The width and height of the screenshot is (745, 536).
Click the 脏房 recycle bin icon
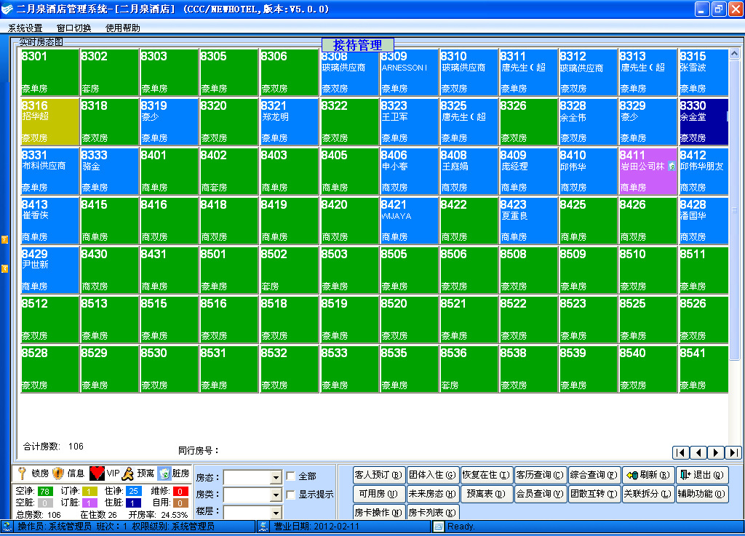tap(164, 473)
